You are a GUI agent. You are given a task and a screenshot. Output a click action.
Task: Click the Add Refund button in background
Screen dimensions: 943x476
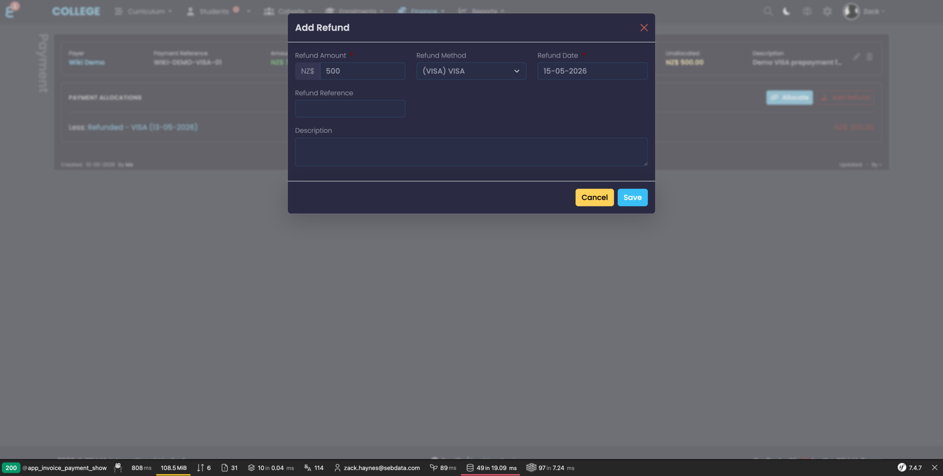tap(845, 98)
